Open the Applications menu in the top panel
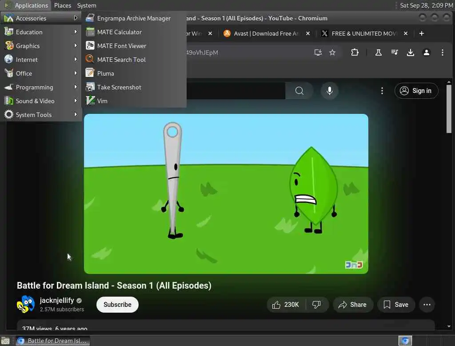Viewport: 455px width, 346px height. (26, 5)
